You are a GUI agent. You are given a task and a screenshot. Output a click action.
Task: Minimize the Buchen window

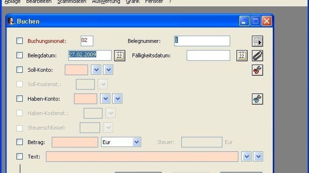tap(244, 21)
